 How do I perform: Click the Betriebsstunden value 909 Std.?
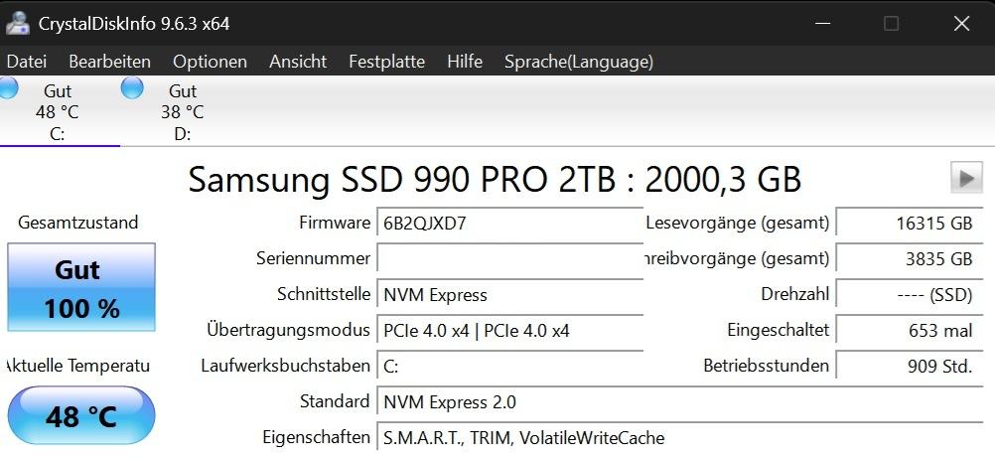click(906, 366)
